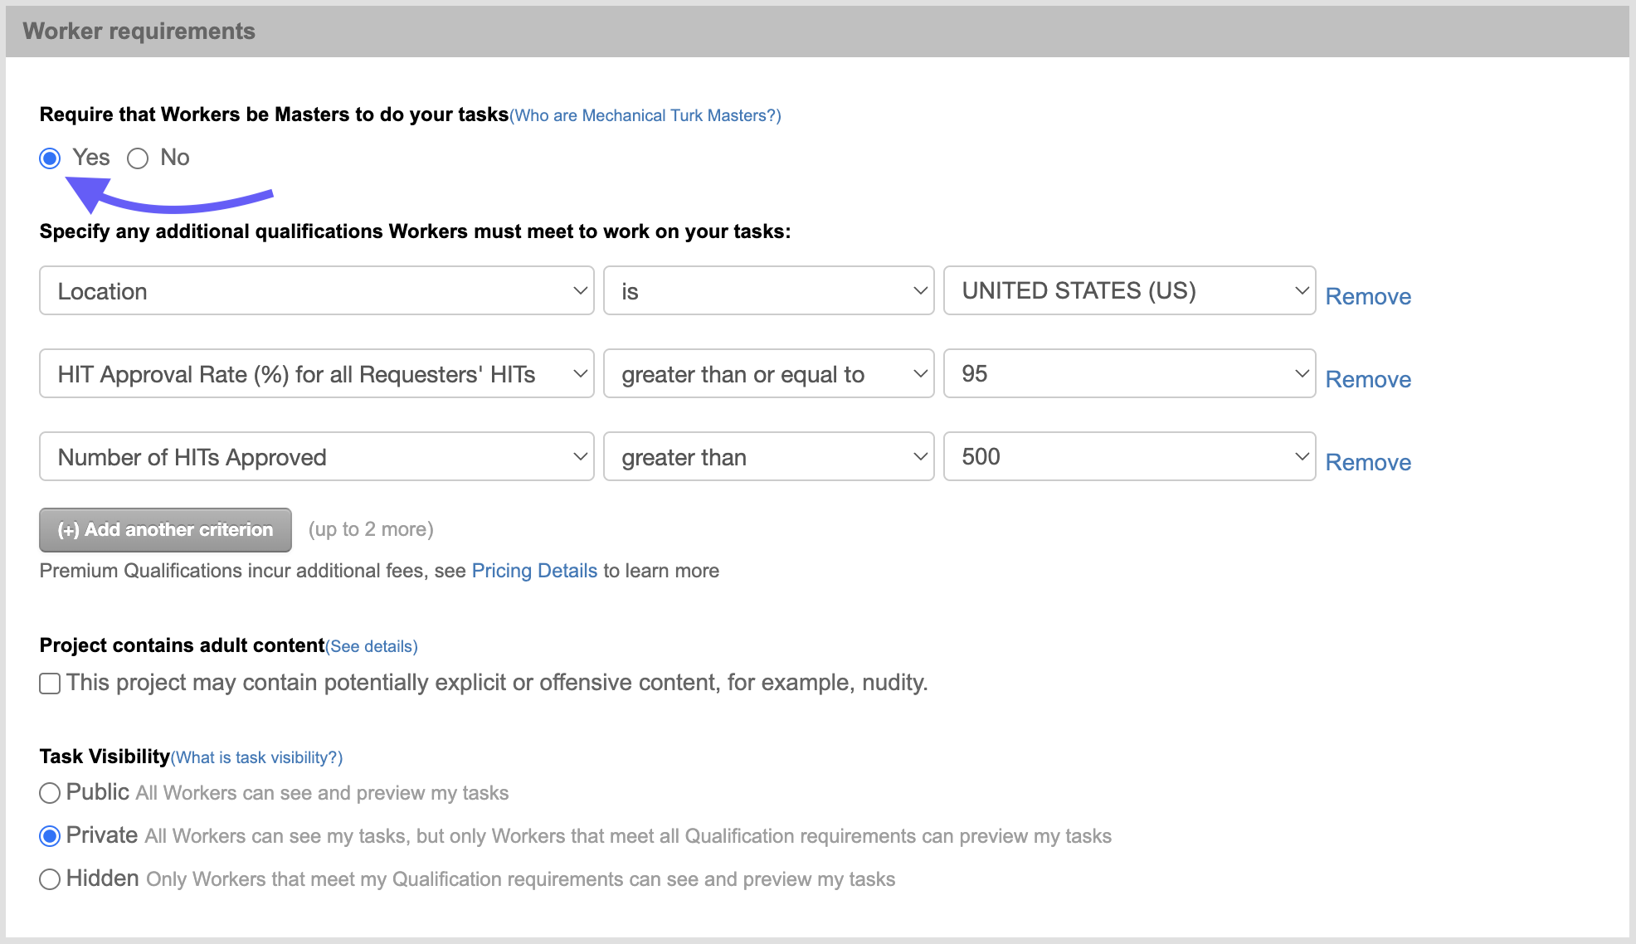
Task: Open the 'greater than' comparator dropdown
Action: click(x=768, y=457)
